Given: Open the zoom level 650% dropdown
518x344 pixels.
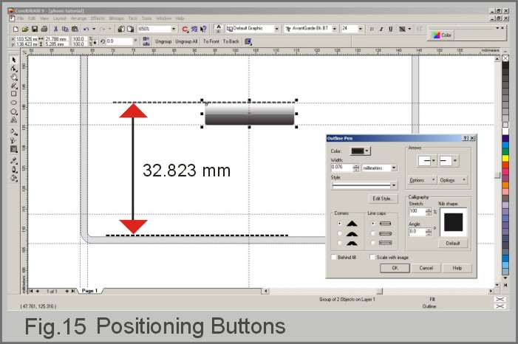Looking at the screenshot, I should point(174,29).
